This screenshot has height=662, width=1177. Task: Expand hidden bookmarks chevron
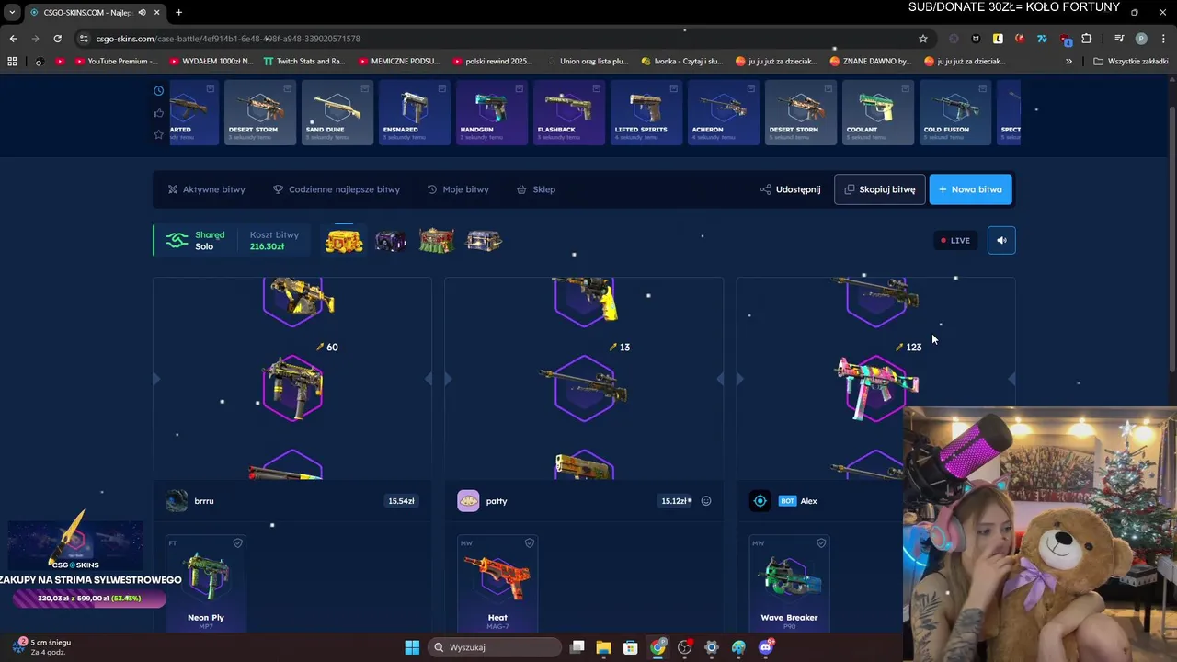tap(1068, 62)
